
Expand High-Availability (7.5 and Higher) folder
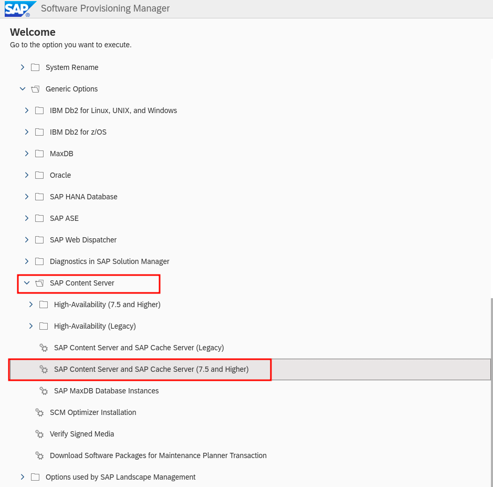(31, 305)
